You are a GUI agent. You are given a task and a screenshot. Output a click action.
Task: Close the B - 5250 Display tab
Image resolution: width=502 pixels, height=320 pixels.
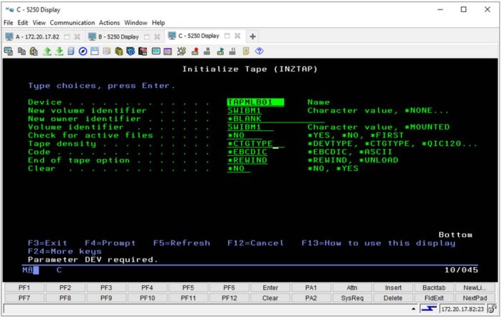pyautogui.click(x=156, y=37)
